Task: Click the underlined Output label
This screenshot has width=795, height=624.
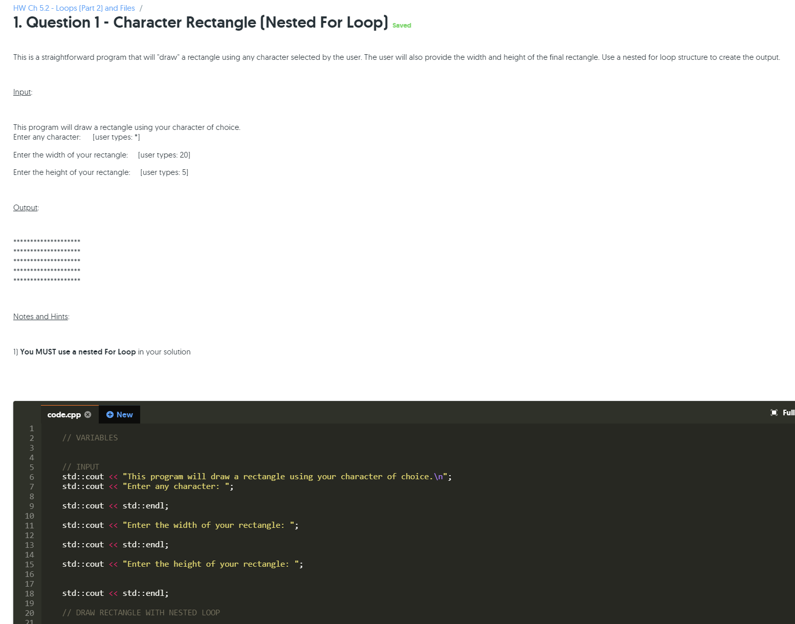Action: coord(26,208)
